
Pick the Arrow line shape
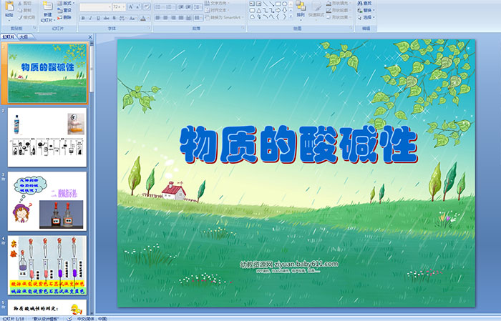tap(271, 4)
